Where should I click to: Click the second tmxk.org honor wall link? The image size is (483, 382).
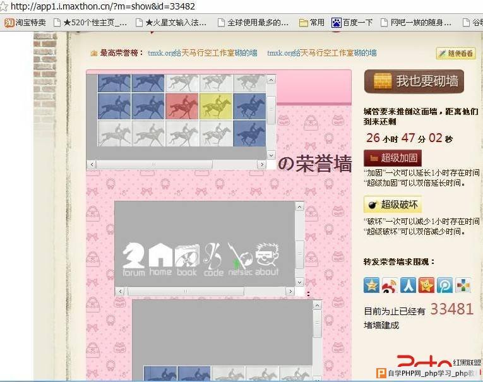pos(321,53)
